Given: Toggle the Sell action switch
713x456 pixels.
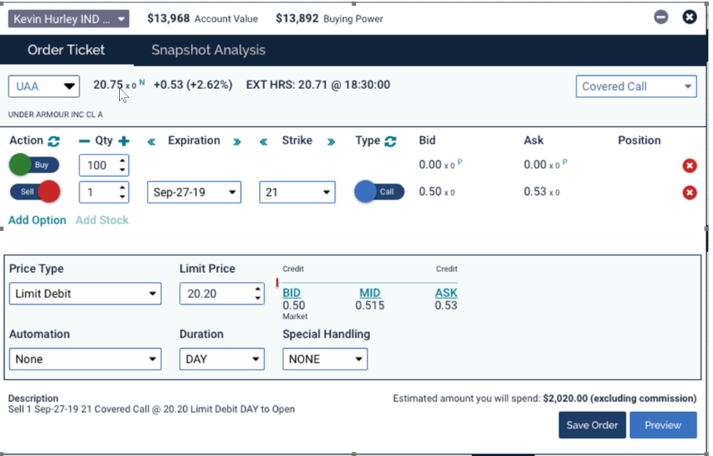Looking at the screenshot, I should click(x=35, y=191).
